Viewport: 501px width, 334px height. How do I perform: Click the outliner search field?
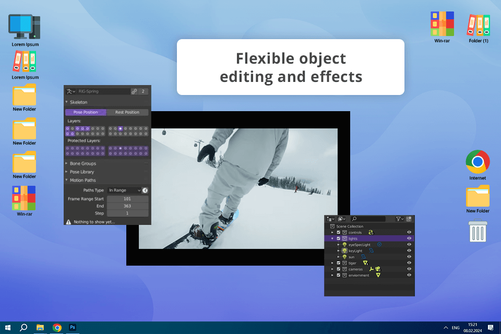coord(368,219)
